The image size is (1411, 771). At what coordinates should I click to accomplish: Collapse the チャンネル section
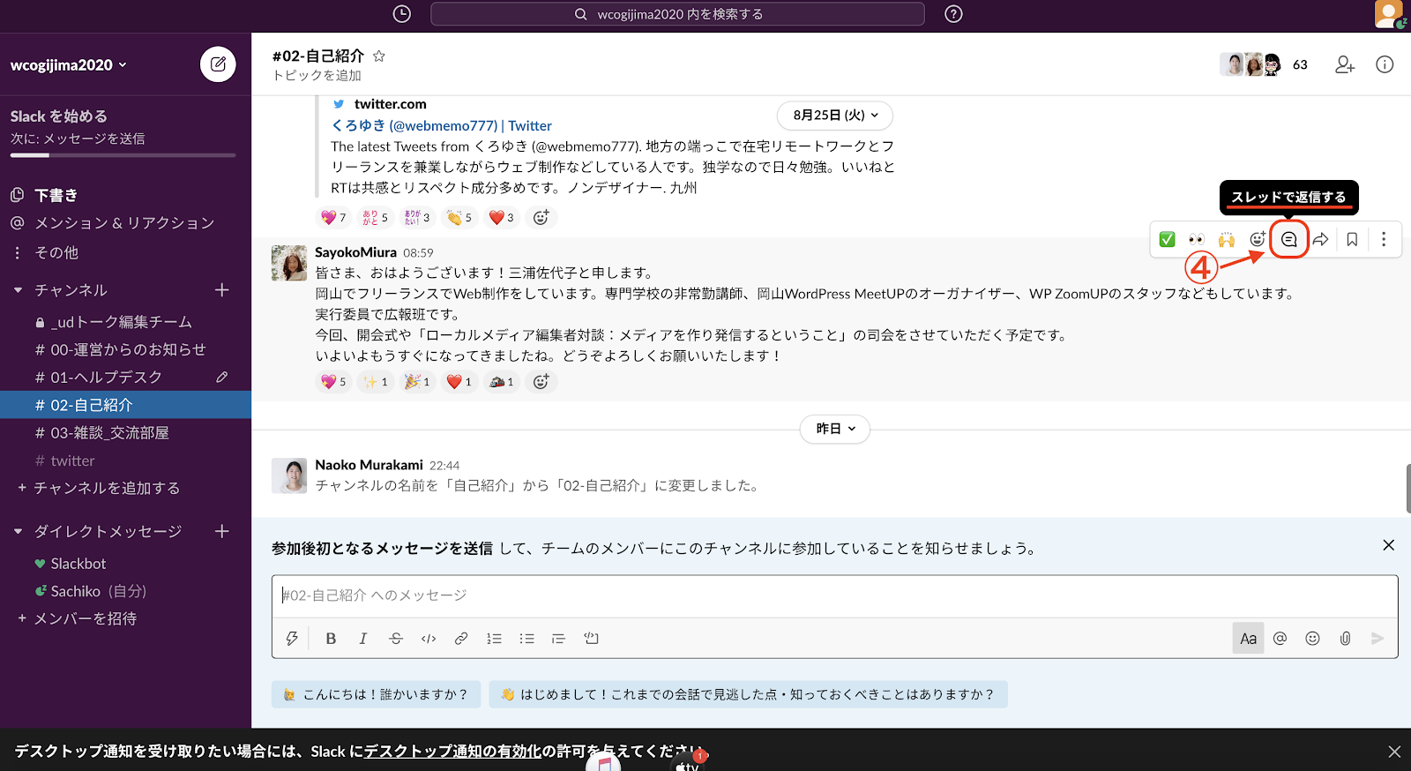coord(18,289)
